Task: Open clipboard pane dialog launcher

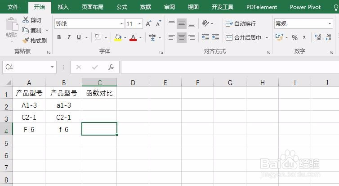Action: pyautogui.click(x=49, y=52)
